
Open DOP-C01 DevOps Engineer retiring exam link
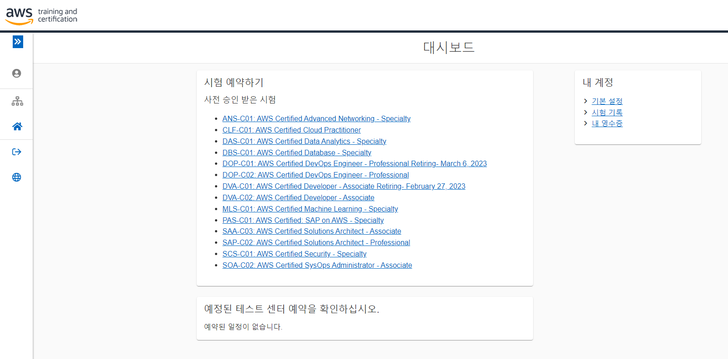pos(354,163)
